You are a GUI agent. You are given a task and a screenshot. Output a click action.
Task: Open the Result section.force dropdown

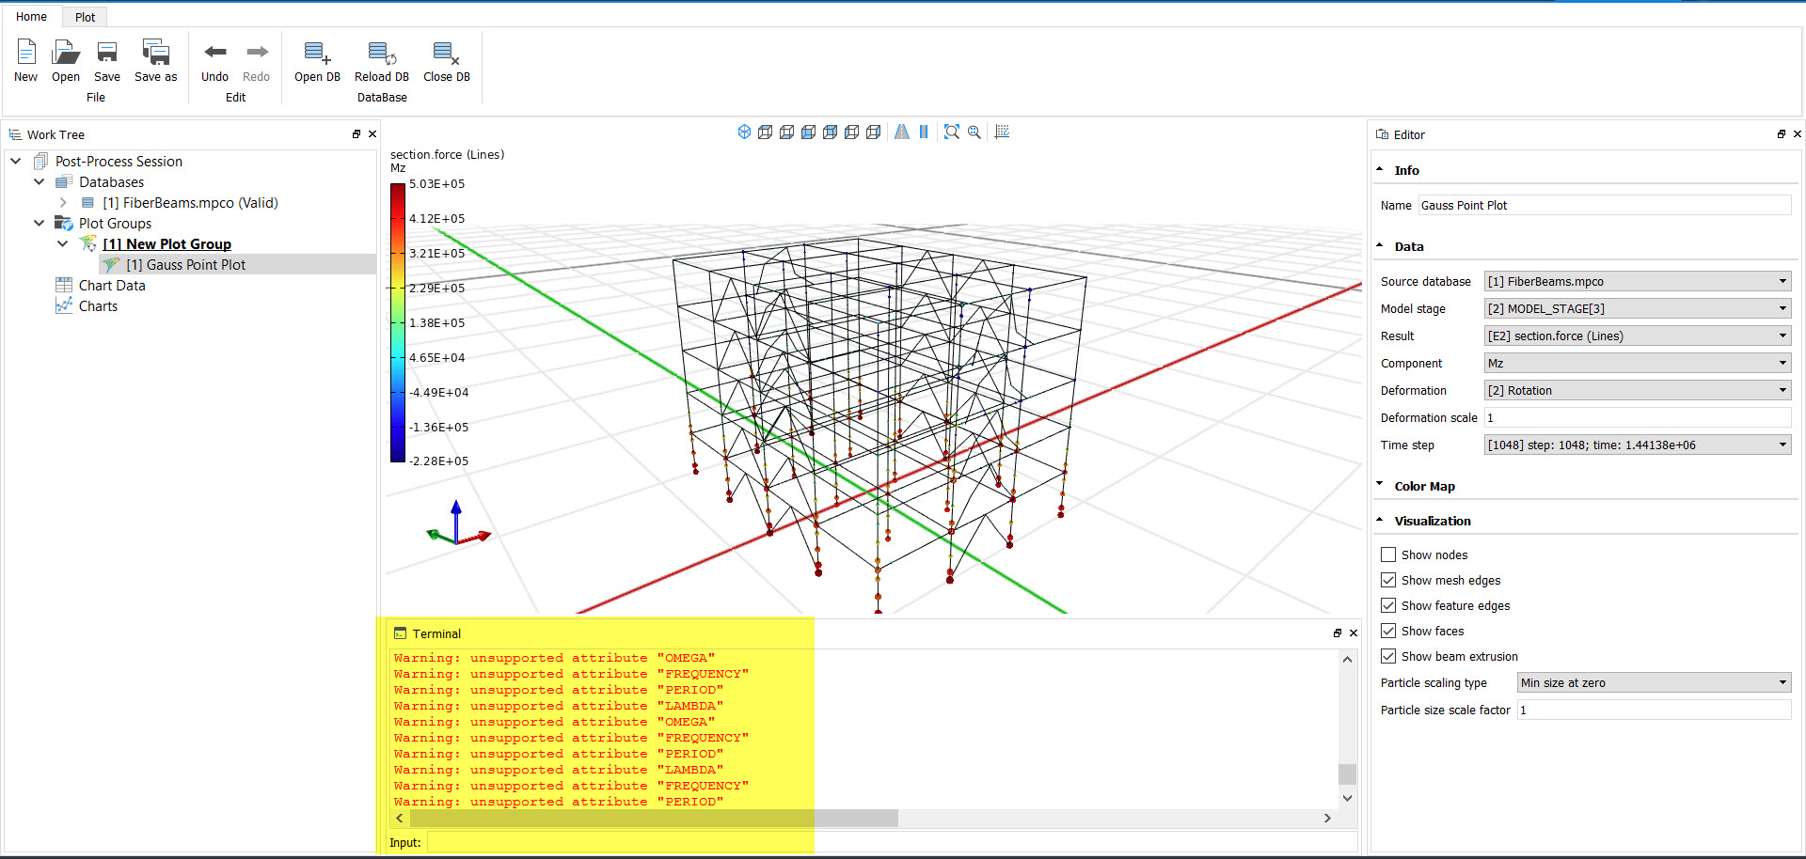[x=1638, y=336]
